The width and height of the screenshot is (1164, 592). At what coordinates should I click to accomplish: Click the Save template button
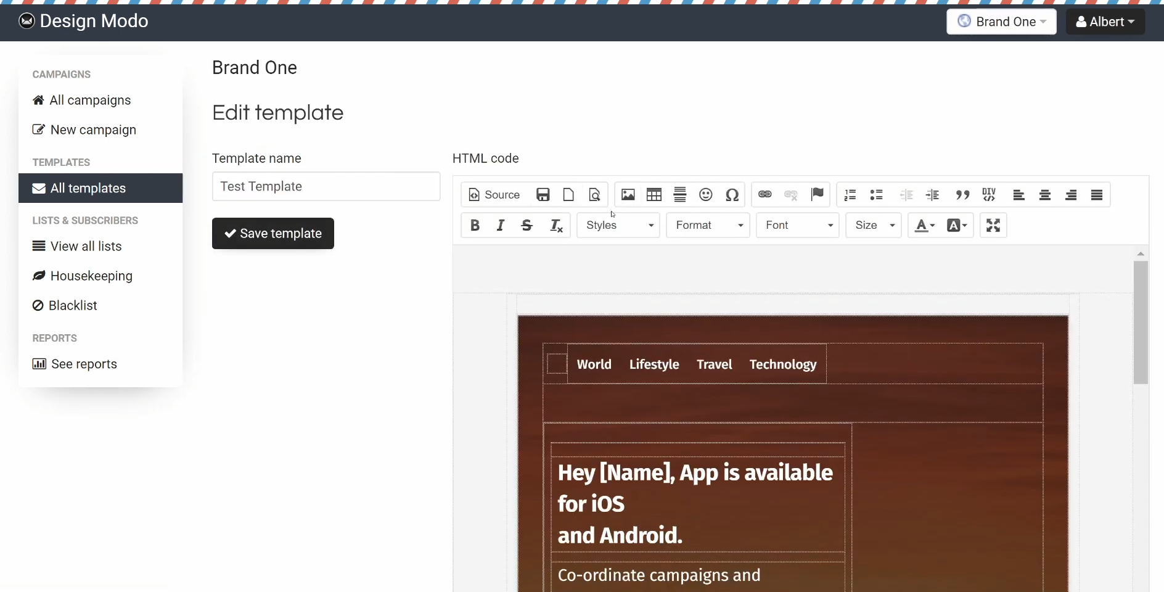273,233
